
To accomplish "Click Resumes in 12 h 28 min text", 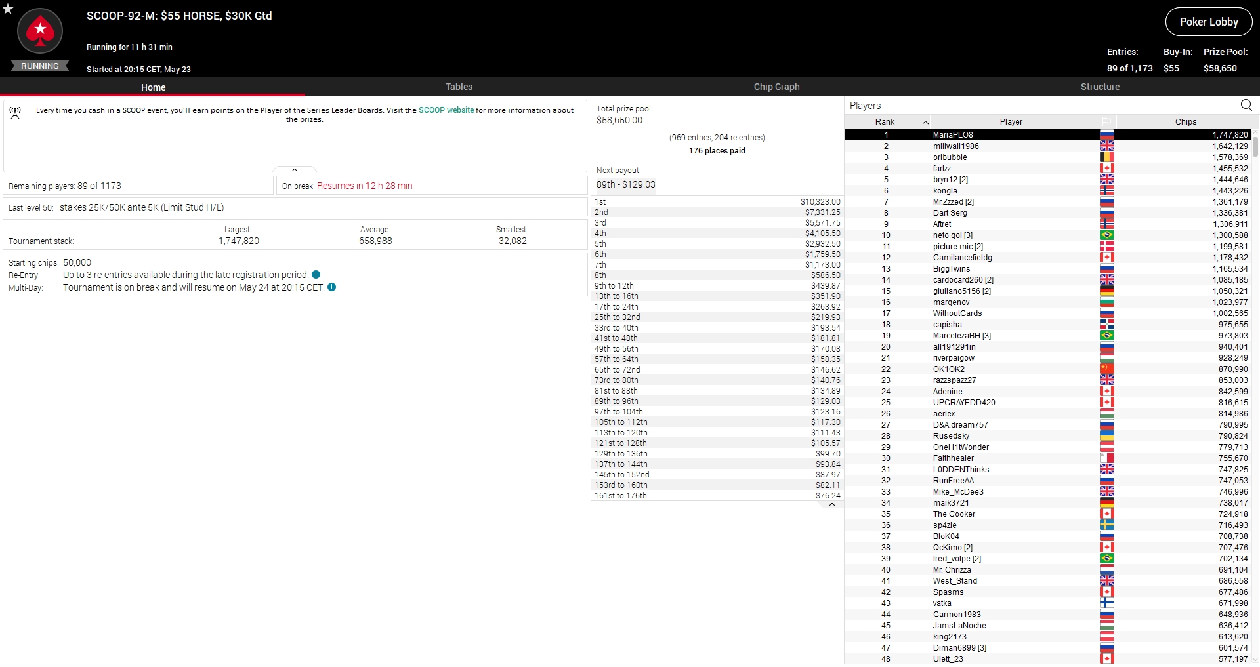I will tap(364, 186).
